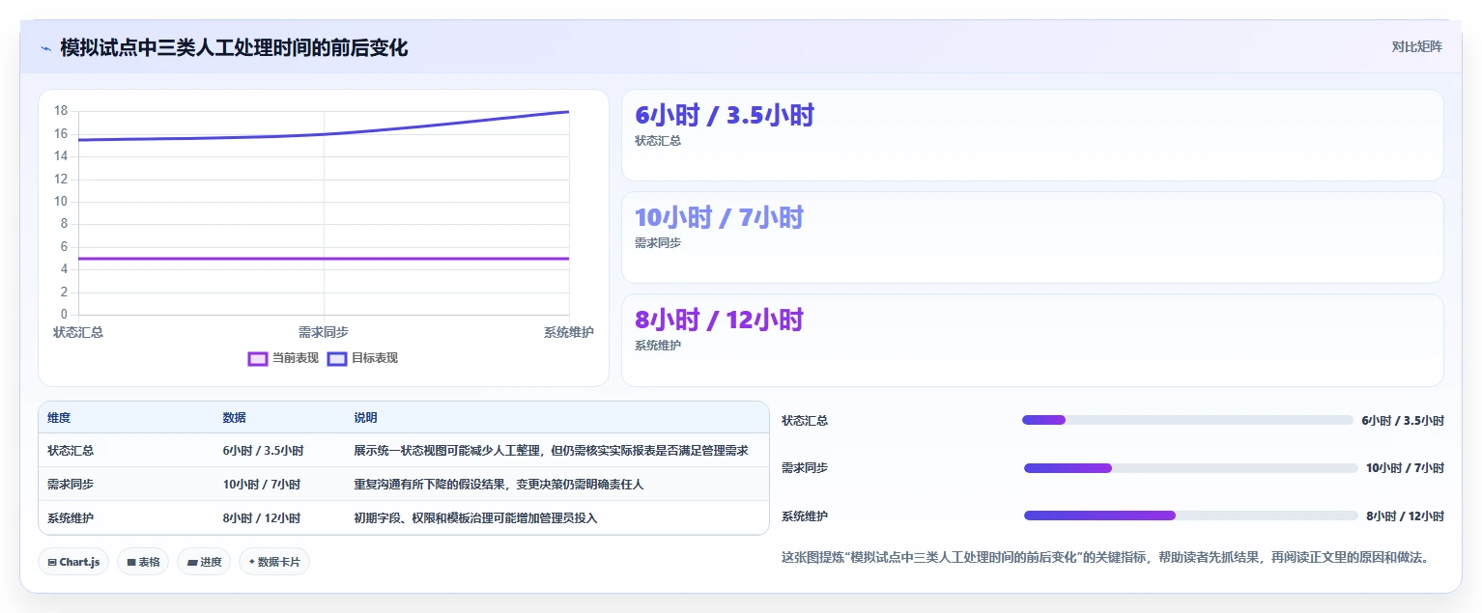Click the description starting 初期字段、权限
The height and width of the screenshot is (613, 1482).
[x=475, y=518]
